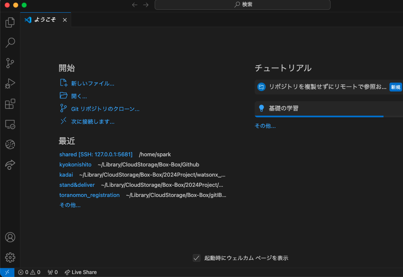Click the remote repository tutorial icon
This screenshot has width=403, height=277.
point(261,87)
